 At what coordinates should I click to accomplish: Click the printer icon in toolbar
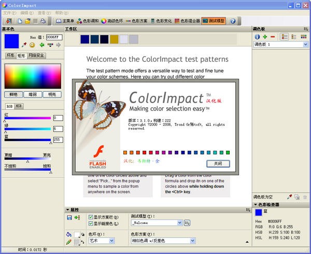point(43,21)
